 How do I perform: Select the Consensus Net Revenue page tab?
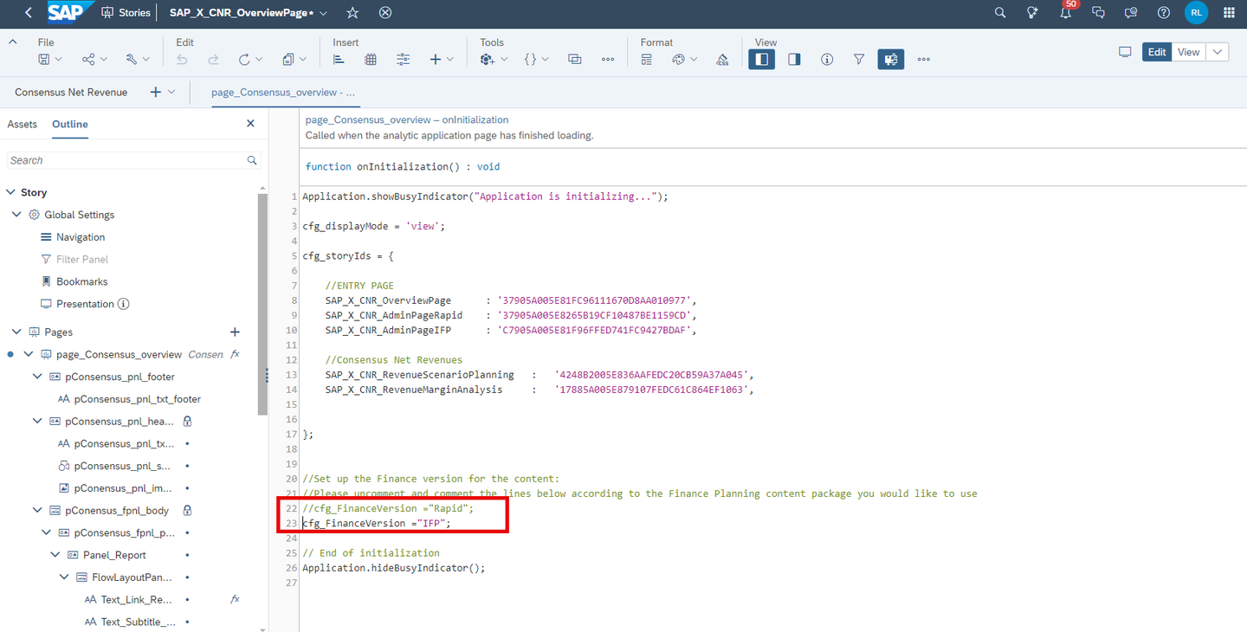pos(71,92)
